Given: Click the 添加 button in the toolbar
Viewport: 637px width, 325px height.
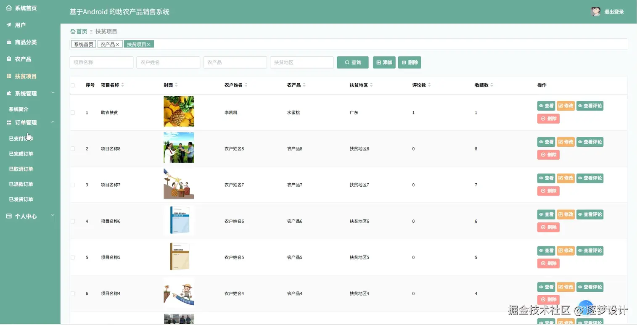Looking at the screenshot, I should pyautogui.click(x=384, y=62).
